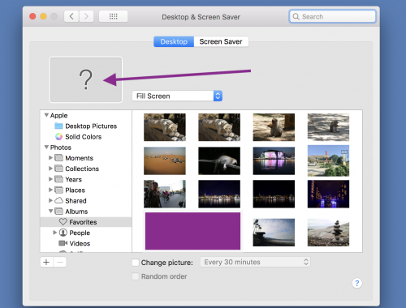Toggle the Random order checkbox
406x308 pixels.
[136, 276]
